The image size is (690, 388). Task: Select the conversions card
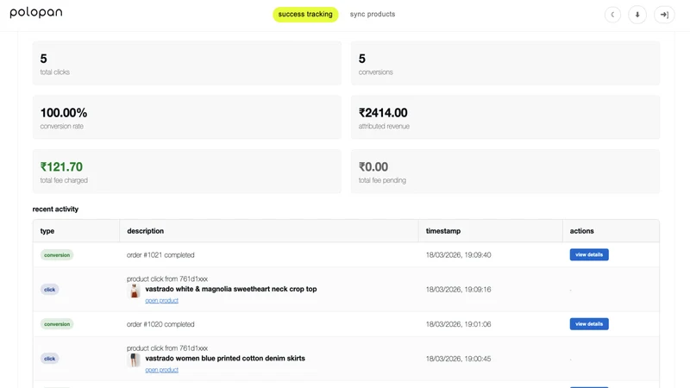click(505, 63)
